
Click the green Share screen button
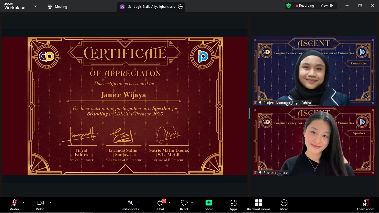209,205
